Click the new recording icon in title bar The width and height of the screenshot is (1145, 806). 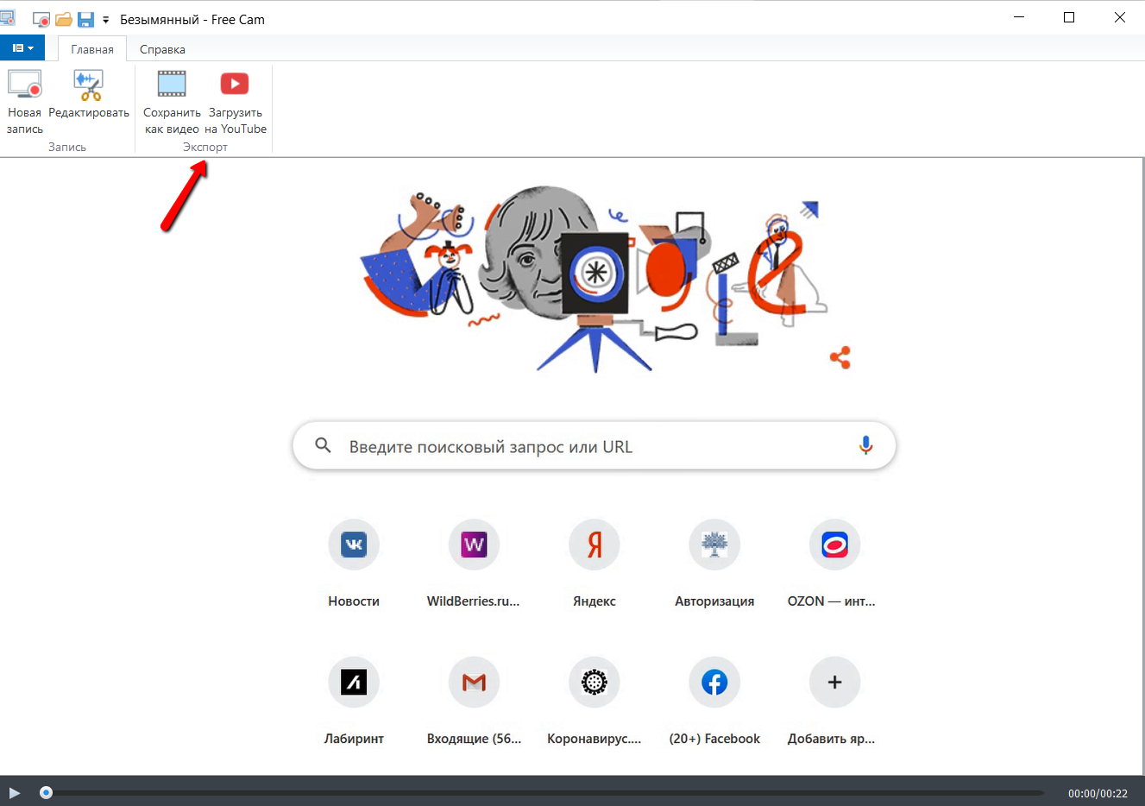coord(41,19)
